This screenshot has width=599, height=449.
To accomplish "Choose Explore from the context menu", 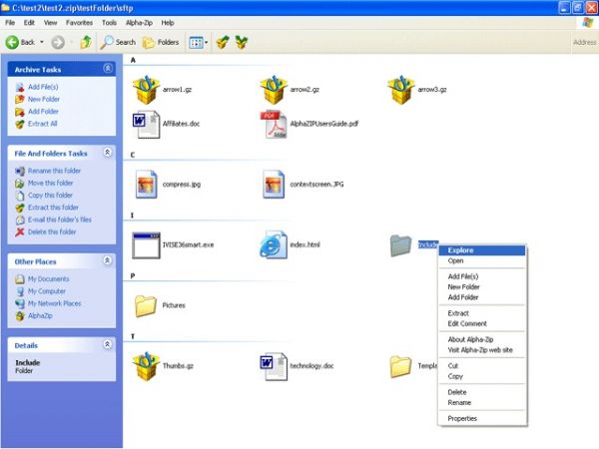I will point(461,250).
